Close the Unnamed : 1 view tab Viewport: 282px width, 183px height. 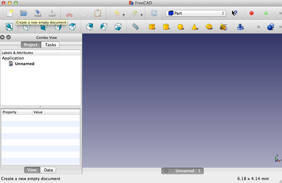(x=166, y=171)
